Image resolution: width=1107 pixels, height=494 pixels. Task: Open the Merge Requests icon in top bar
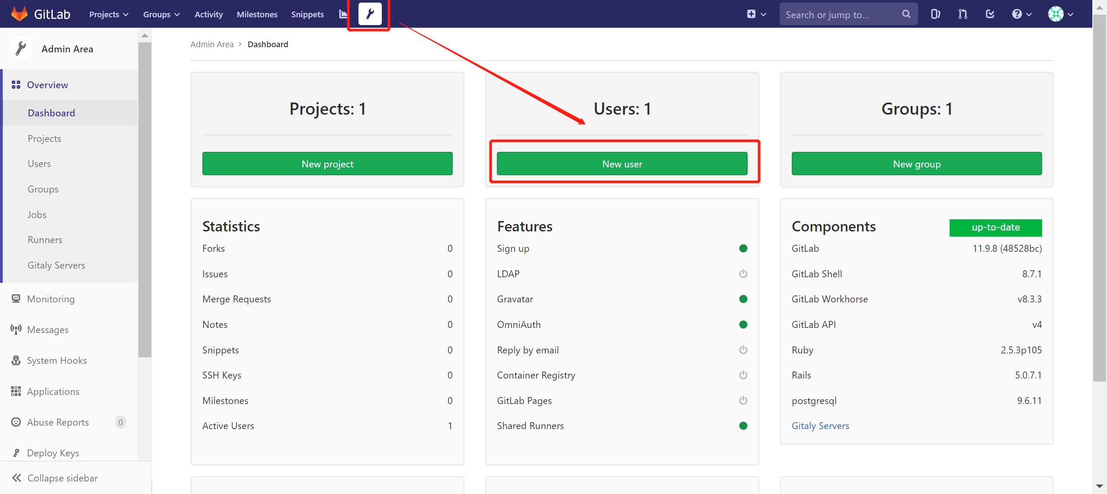[963, 14]
